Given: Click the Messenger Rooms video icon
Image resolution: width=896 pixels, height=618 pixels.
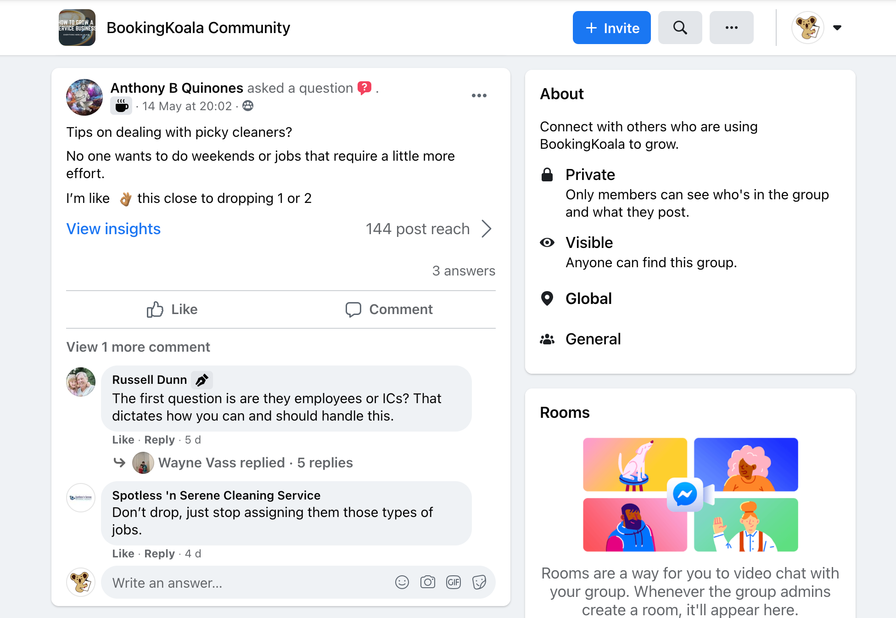Looking at the screenshot, I should [686, 494].
